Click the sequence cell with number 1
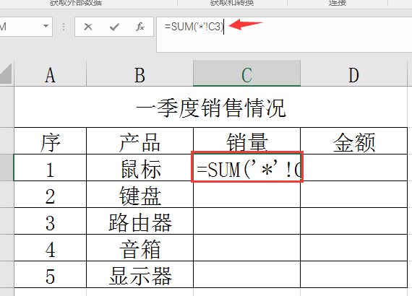 pos(50,167)
